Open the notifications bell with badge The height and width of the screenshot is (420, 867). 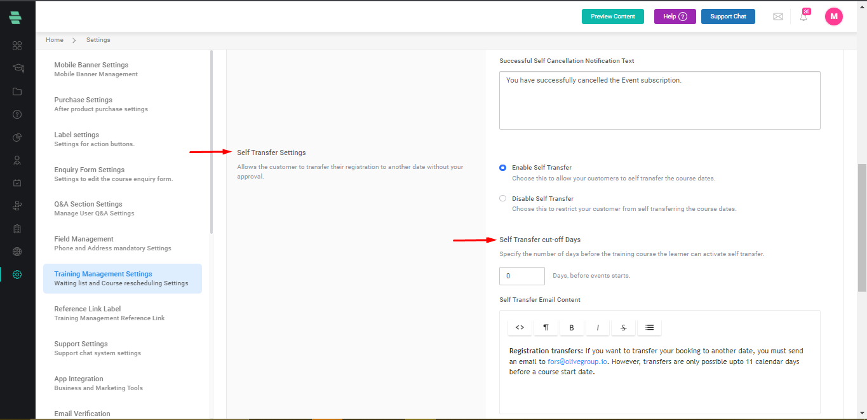click(x=803, y=17)
